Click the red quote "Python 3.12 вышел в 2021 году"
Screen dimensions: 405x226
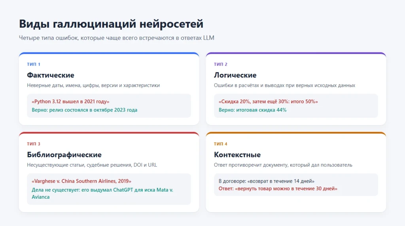pyautogui.click(x=70, y=102)
